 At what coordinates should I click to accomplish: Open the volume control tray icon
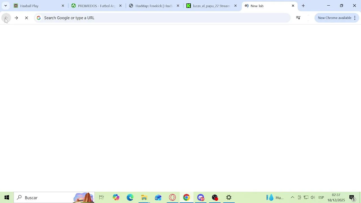click(313, 198)
